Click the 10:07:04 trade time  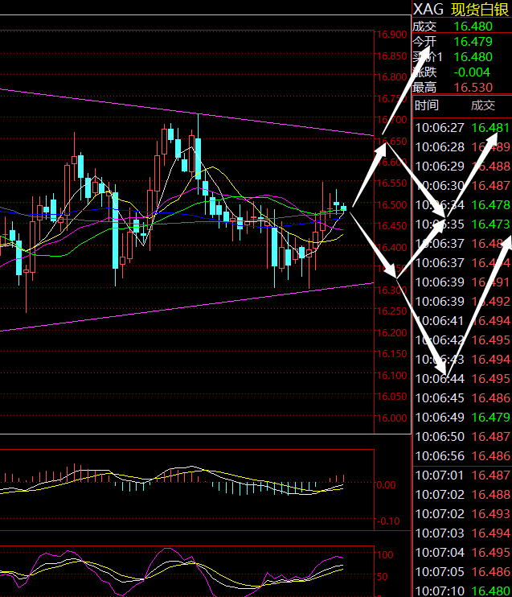click(x=440, y=553)
